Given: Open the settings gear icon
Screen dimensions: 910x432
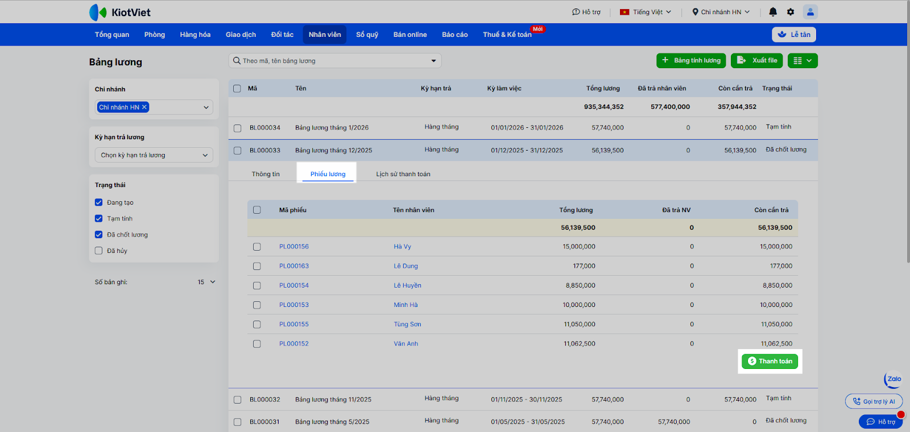Looking at the screenshot, I should (791, 12).
